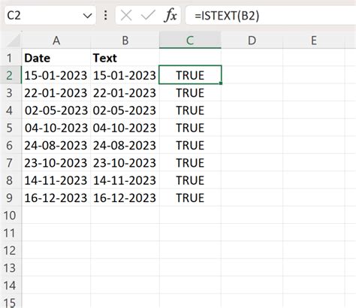Select column B header
Image resolution: width=356 pixels, height=308 pixels.
click(125, 41)
